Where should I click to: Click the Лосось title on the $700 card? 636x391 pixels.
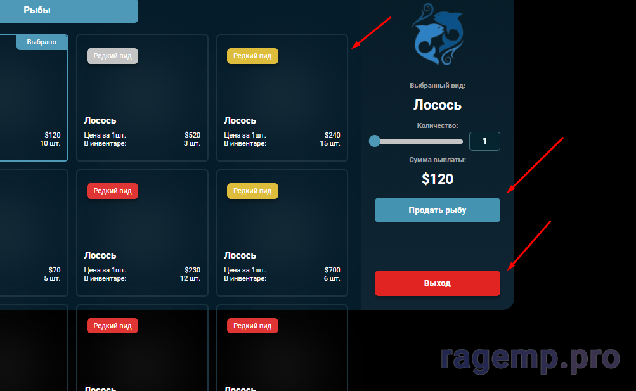(240, 255)
